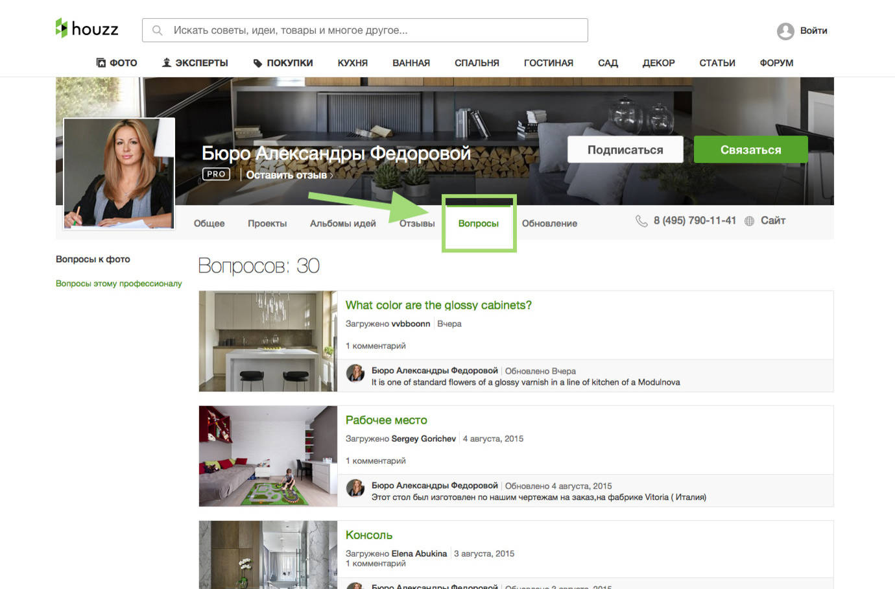Viewport: 895px width, 589px height.
Task: Click the Houzz logo
Action: pos(86,29)
